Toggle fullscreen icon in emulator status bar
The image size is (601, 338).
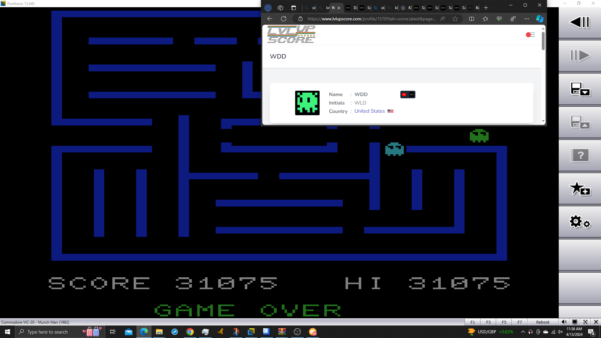(585, 322)
